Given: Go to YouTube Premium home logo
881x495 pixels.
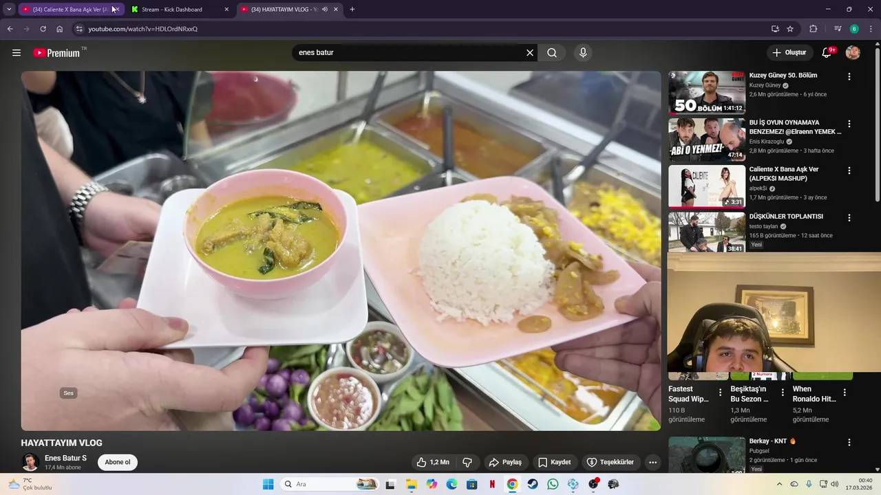Looking at the screenshot, I should [x=57, y=53].
